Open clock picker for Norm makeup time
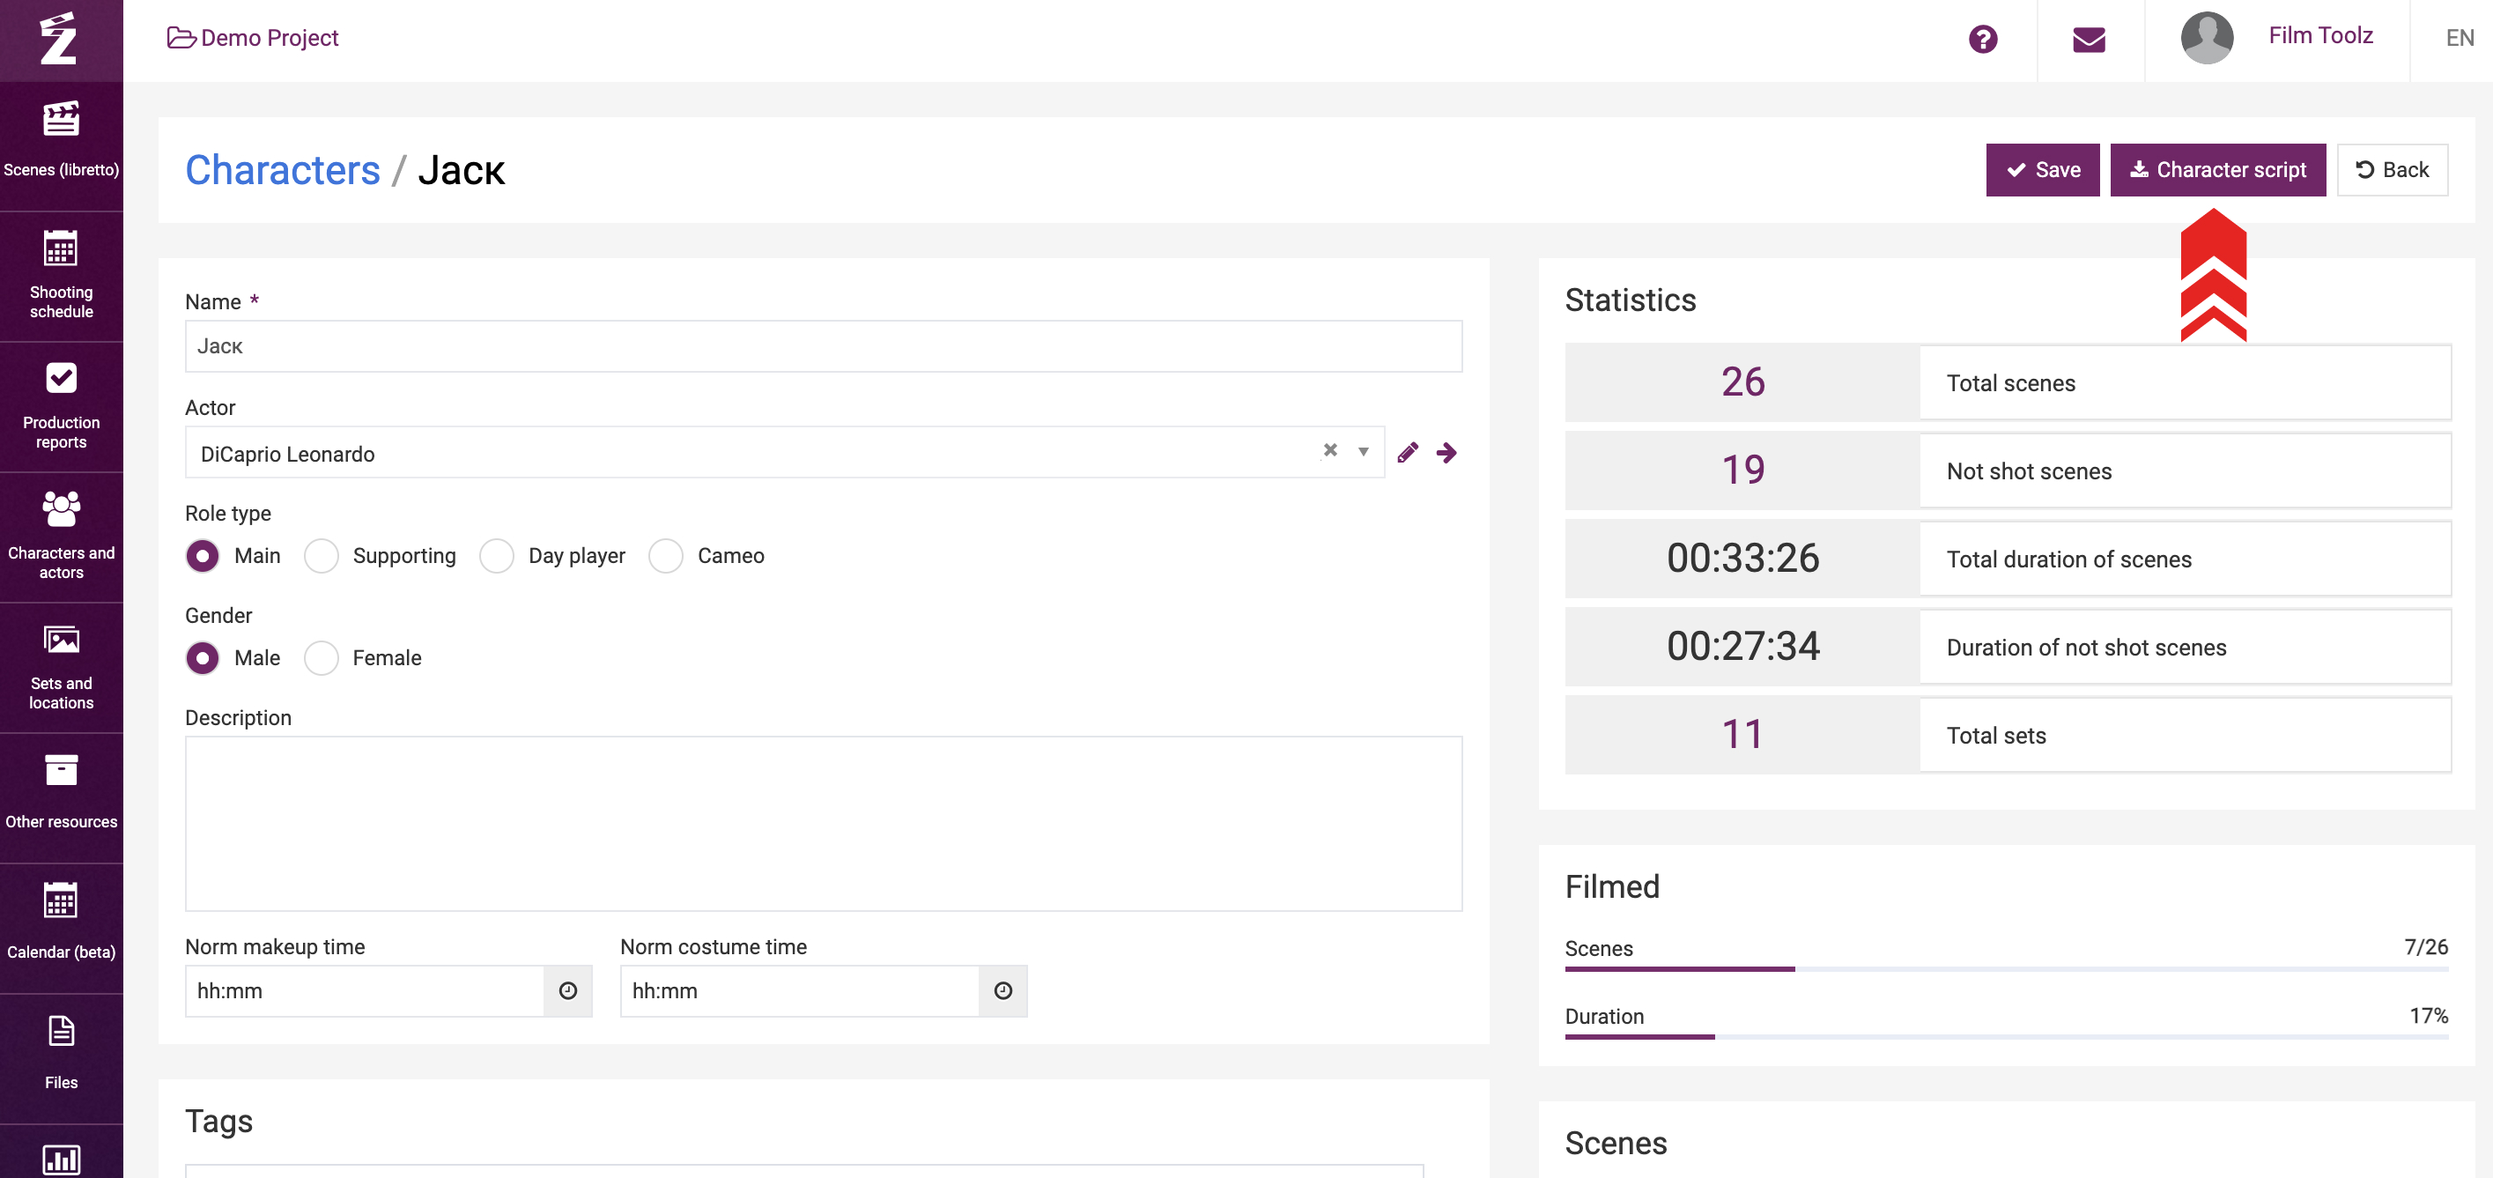 point(568,990)
